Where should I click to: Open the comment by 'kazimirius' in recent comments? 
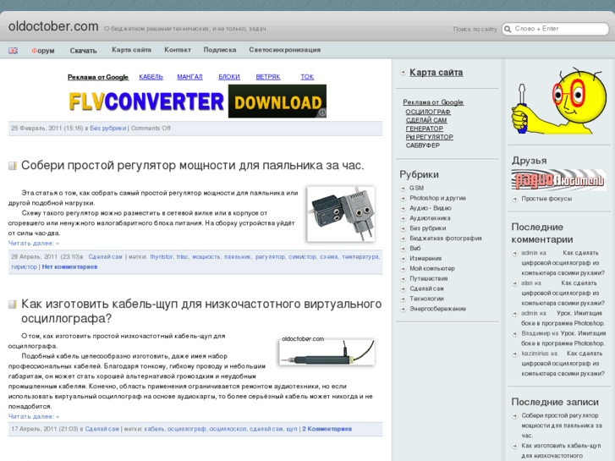point(563,364)
